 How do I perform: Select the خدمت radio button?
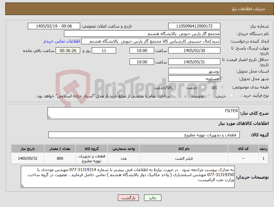click(203, 87)
